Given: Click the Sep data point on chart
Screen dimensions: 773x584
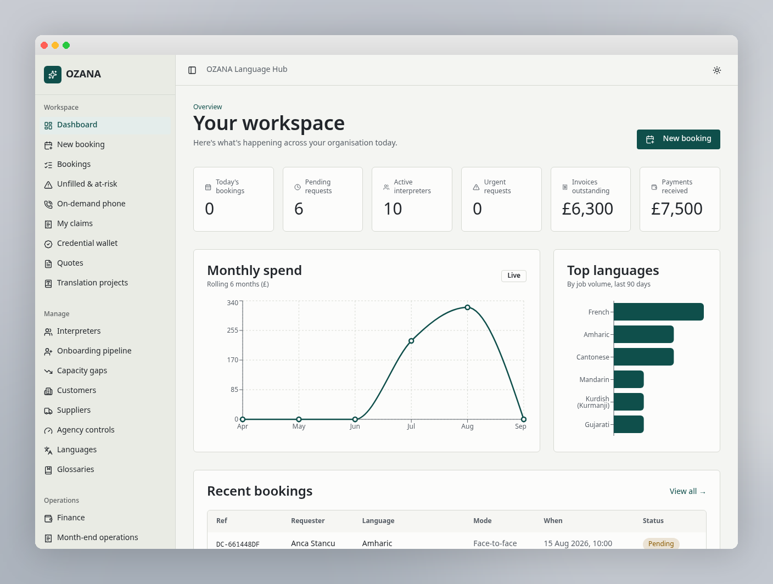Looking at the screenshot, I should (524, 419).
